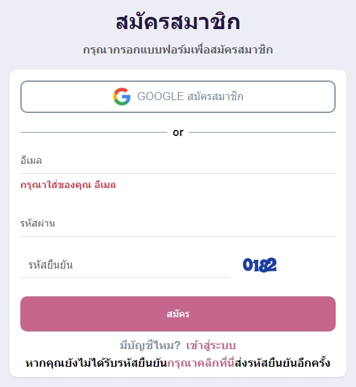This screenshot has width=356, height=387.
Task: Select the รหัสผ่าน password field
Action: (x=178, y=224)
